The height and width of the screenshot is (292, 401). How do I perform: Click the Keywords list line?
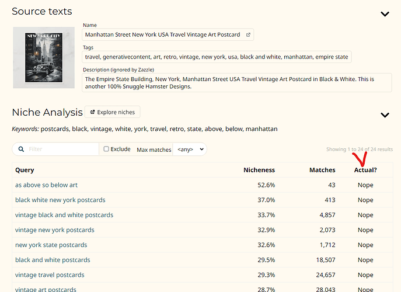145,128
